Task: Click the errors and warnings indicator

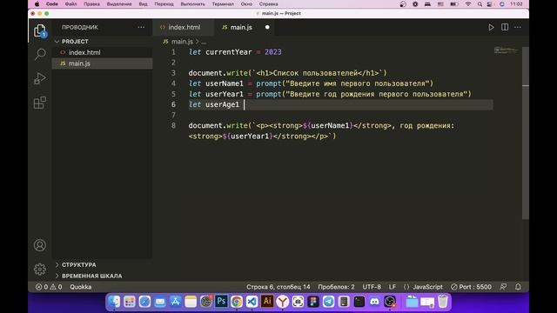Action: [x=49, y=287]
